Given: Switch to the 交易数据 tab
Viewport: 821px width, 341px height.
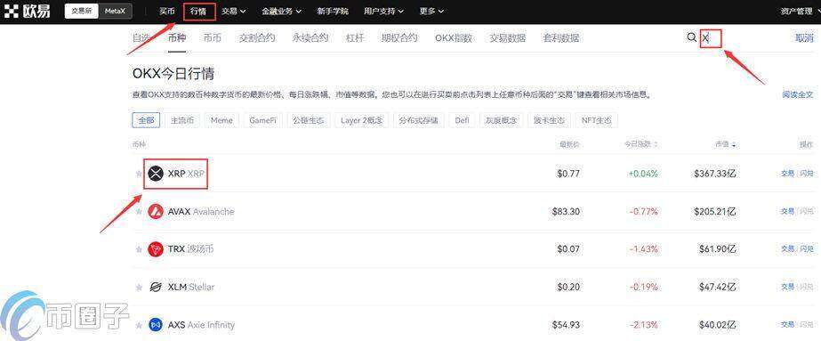Looking at the screenshot, I should (x=507, y=37).
